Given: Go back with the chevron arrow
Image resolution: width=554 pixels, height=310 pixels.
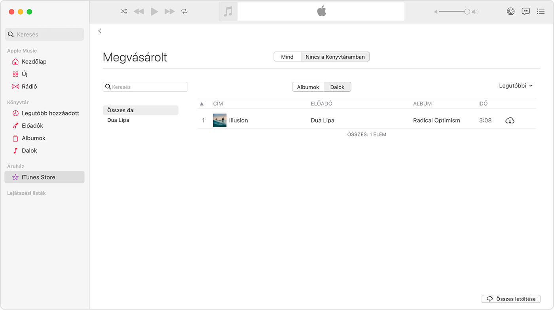Looking at the screenshot, I should 100,31.
